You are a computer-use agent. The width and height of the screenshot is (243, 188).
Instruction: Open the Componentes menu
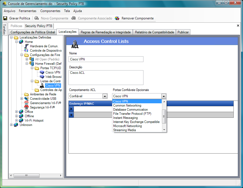(x=50, y=11)
